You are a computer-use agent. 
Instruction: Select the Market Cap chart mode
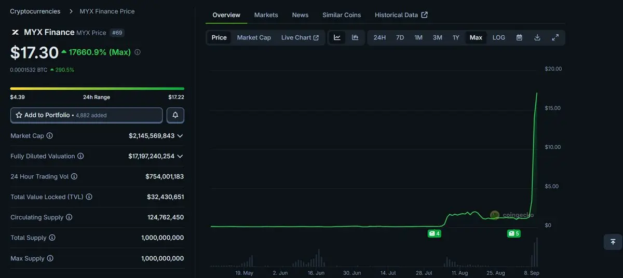point(254,37)
